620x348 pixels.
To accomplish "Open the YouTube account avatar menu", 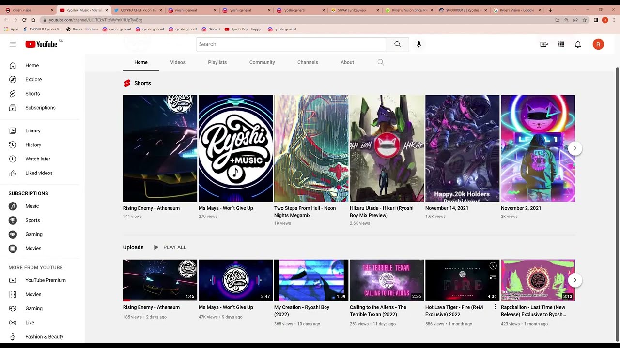I will [x=598, y=44].
